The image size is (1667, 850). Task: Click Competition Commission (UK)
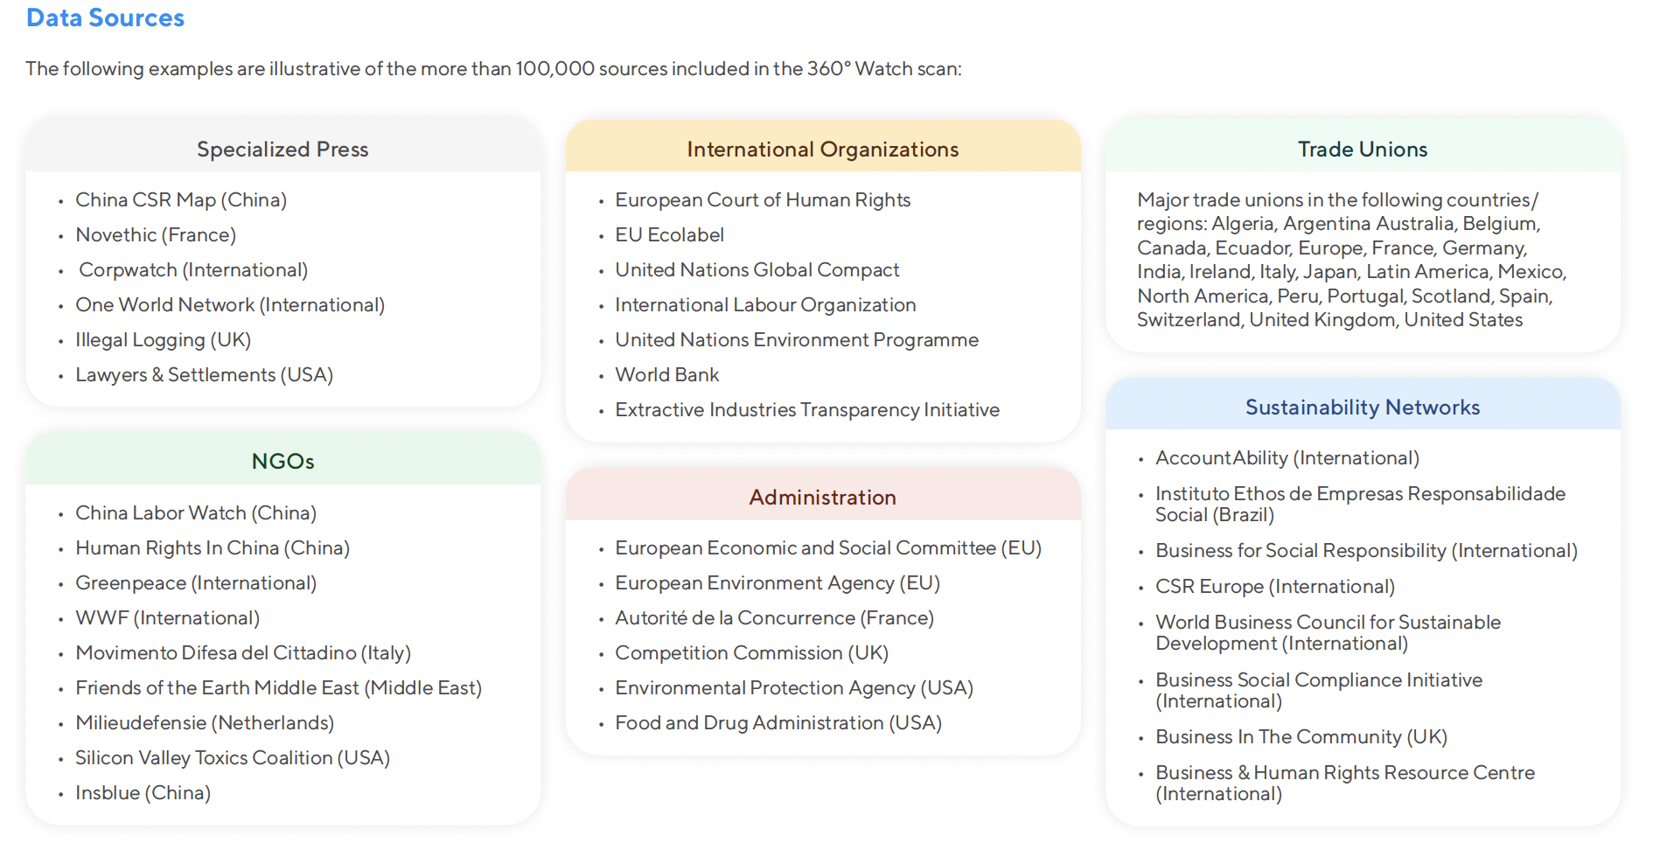pos(752,653)
